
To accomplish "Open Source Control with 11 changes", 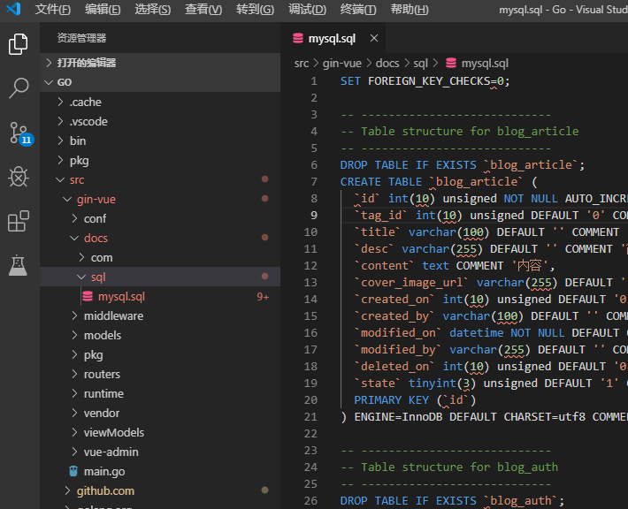I will [19, 133].
